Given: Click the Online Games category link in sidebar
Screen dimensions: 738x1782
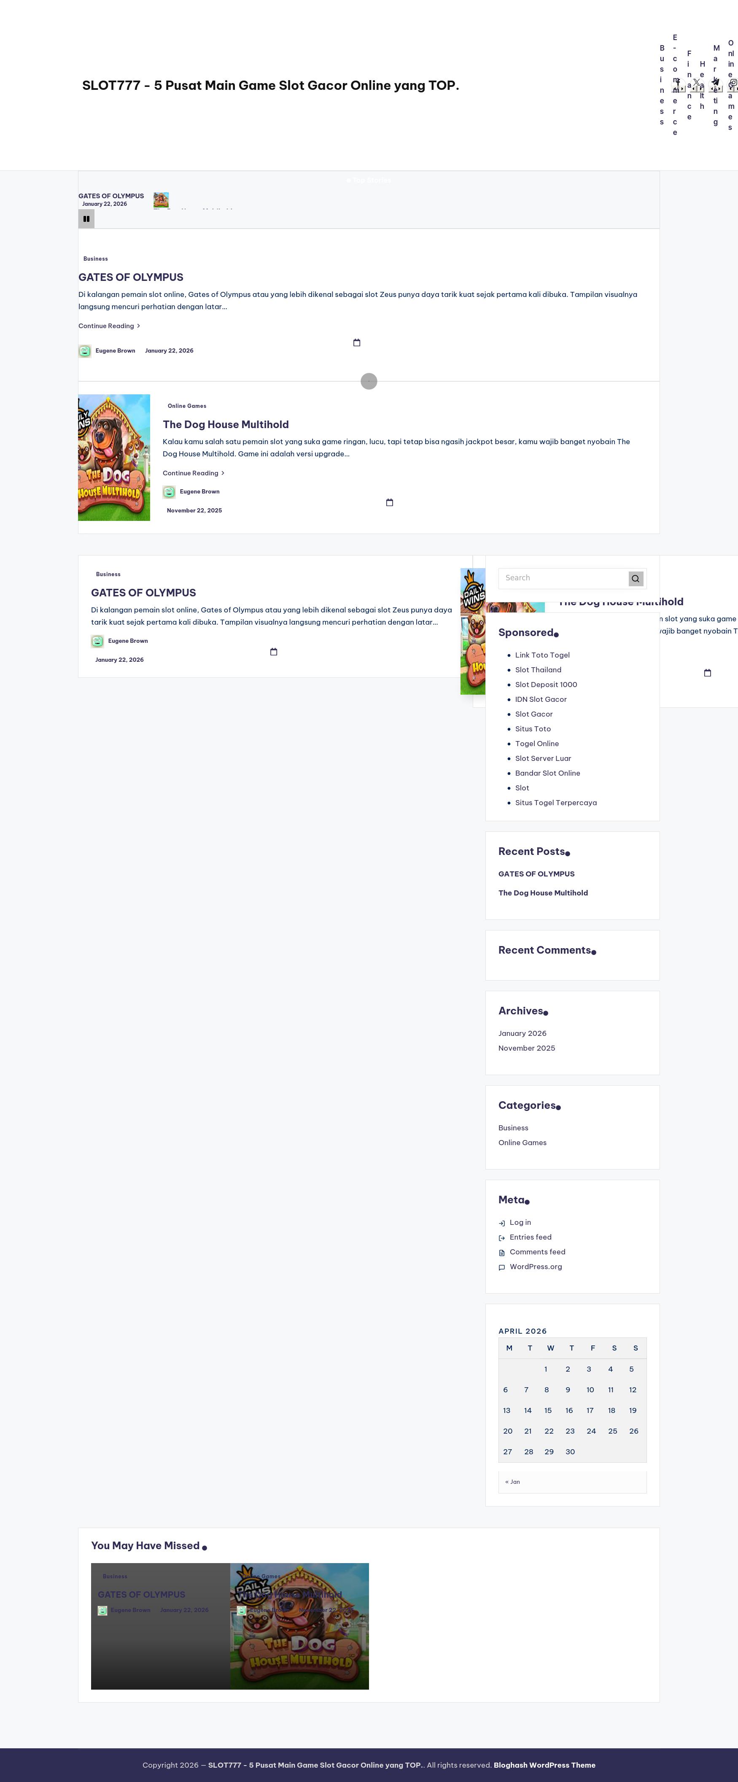Looking at the screenshot, I should click(522, 1143).
